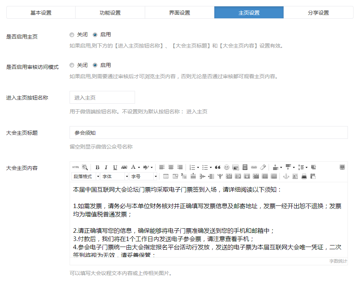Open the 段落格式 dropdown

[x=86, y=176]
